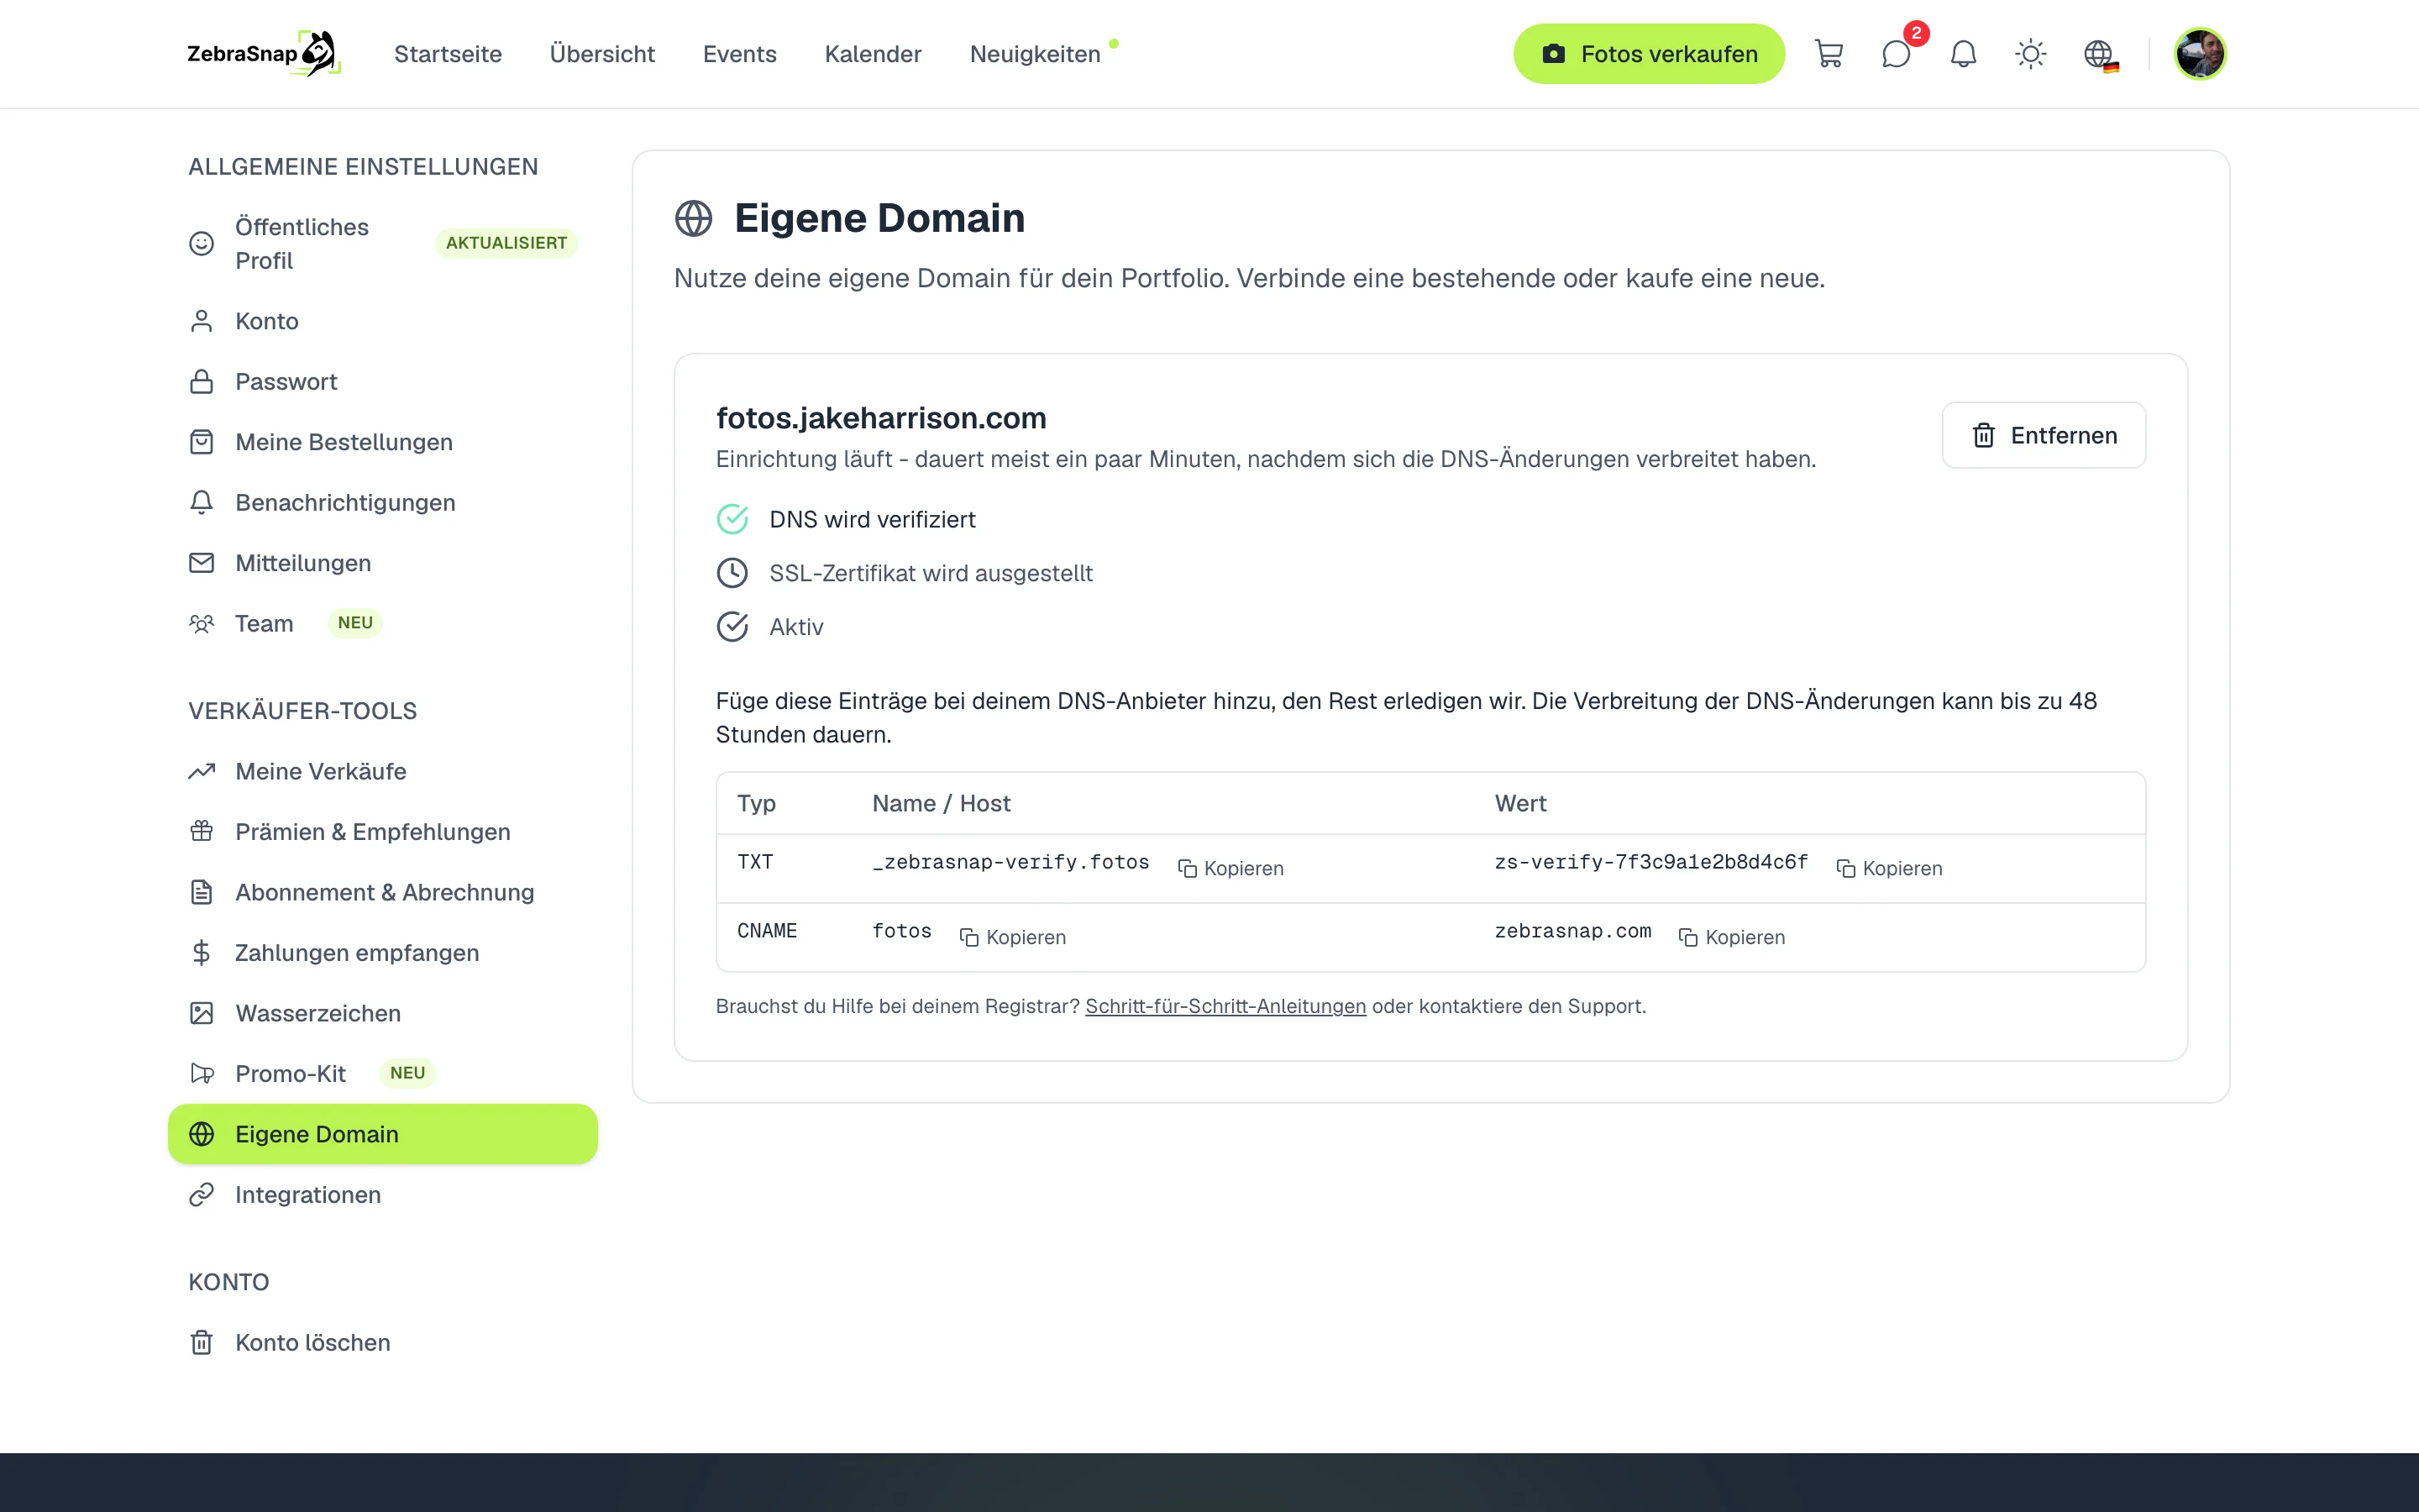Viewport: 2419px width, 1512px height.
Task: Open the notification bell in header
Action: pyautogui.click(x=1963, y=54)
